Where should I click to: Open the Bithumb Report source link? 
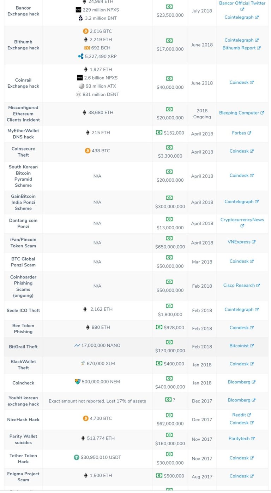[x=241, y=48]
